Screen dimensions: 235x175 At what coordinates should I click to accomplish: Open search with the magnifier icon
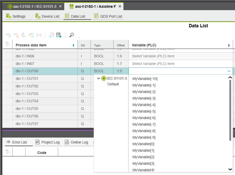pos(71,35)
